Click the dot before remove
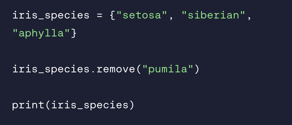This screenshot has width=292, height=125. pyautogui.click(x=93, y=71)
